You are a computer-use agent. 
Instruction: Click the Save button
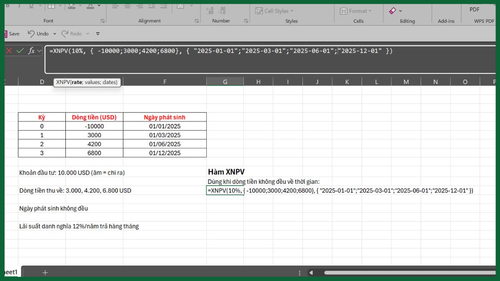[x=12, y=34]
